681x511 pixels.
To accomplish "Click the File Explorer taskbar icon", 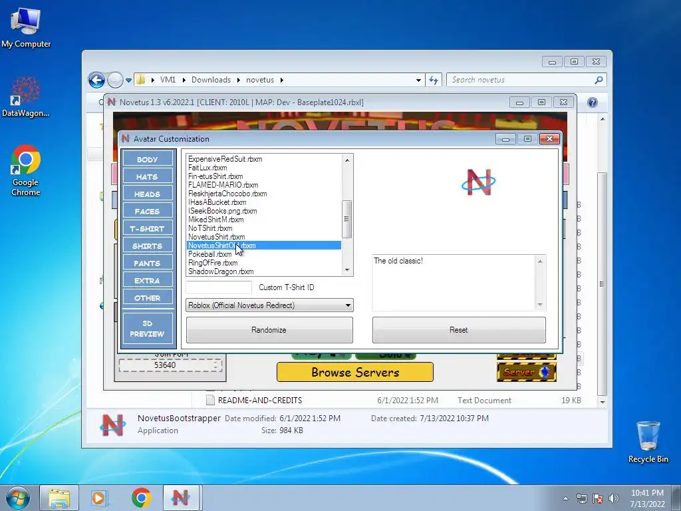I will (59, 498).
